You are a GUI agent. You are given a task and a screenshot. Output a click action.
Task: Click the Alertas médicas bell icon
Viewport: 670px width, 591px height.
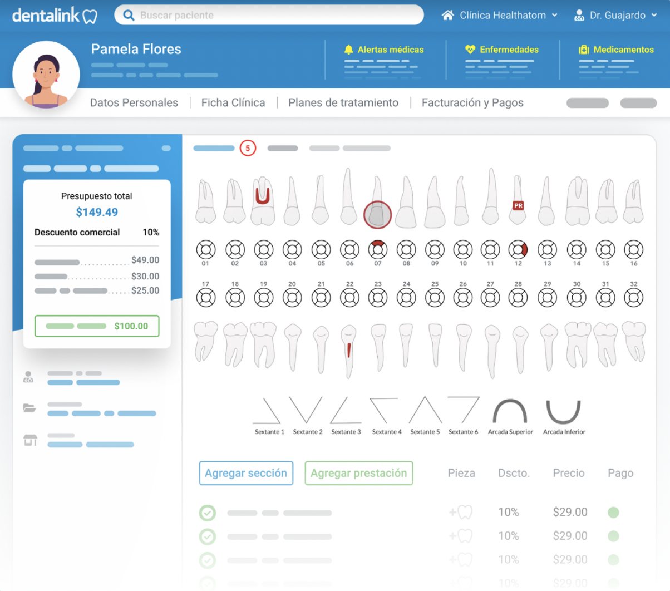click(x=349, y=50)
